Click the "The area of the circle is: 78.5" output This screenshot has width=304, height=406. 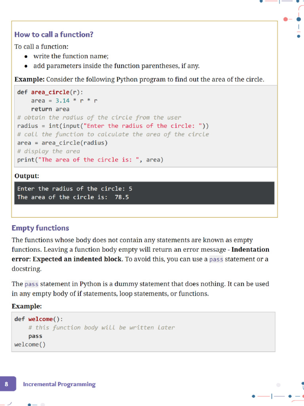(x=73, y=197)
